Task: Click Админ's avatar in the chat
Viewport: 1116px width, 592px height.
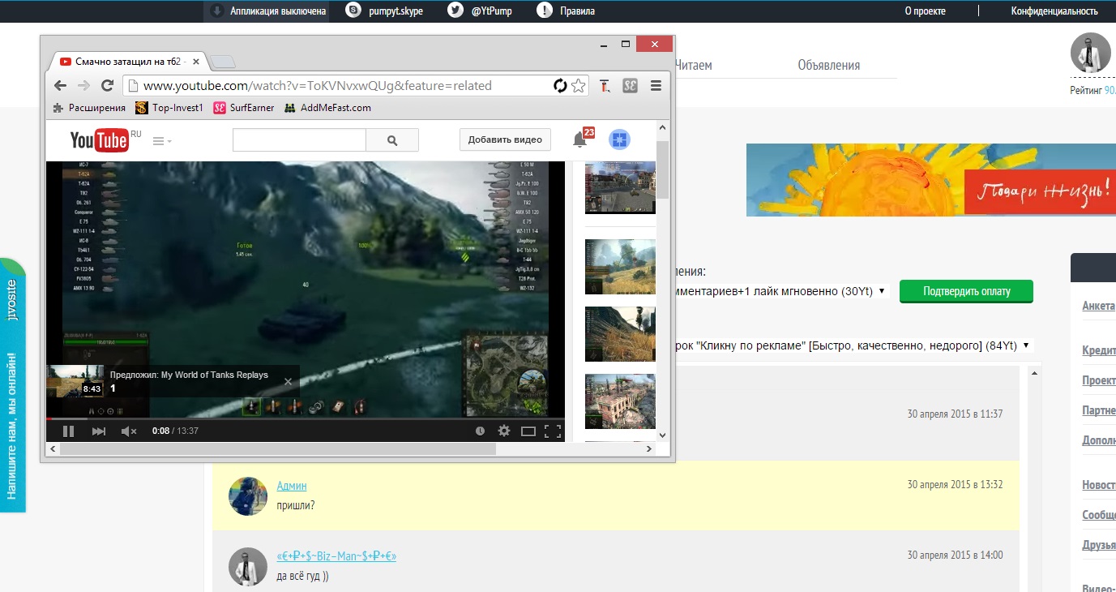Action: point(248,495)
